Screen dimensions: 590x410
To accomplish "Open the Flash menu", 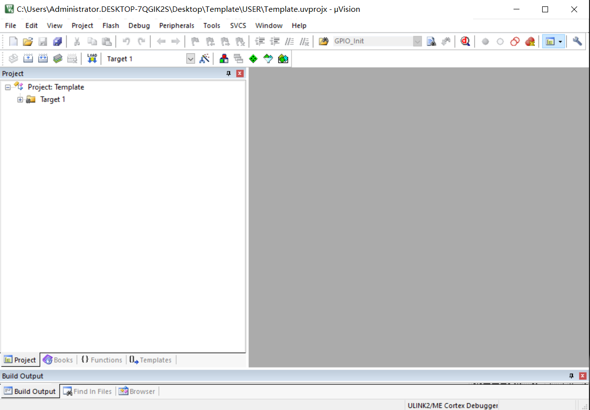I will tap(111, 26).
